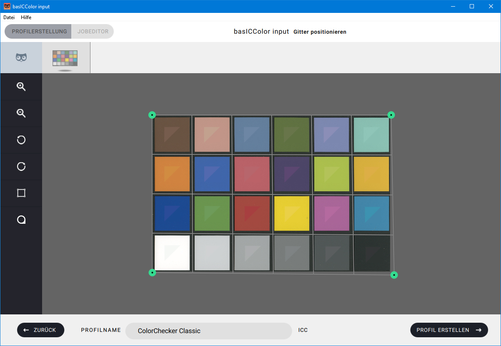Viewport: 501px width, 346px height.
Task: Click the zoom out magnifier icon
Action: point(21,113)
